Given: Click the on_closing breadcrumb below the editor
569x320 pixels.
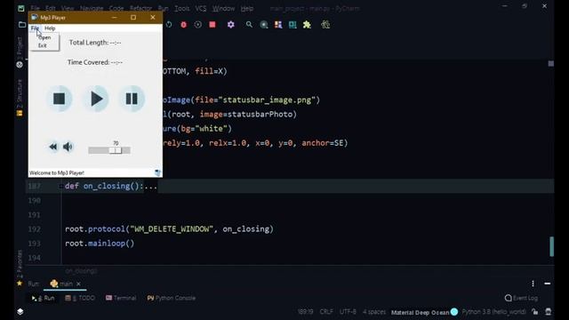Looking at the screenshot, I should pyautogui.click(x=81, y=270).
